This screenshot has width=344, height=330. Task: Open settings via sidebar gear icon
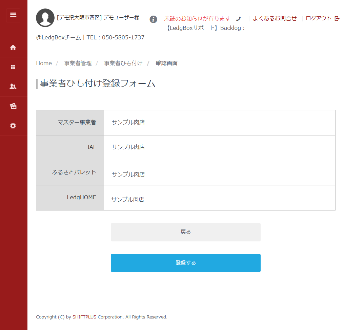13,126
